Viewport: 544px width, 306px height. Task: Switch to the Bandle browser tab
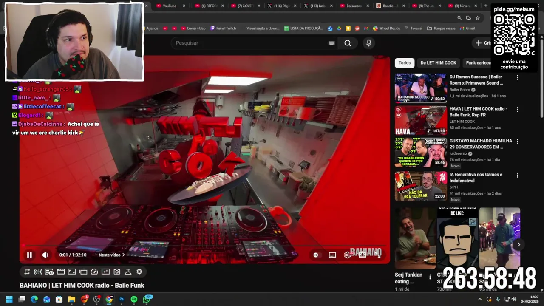point(390,6)
